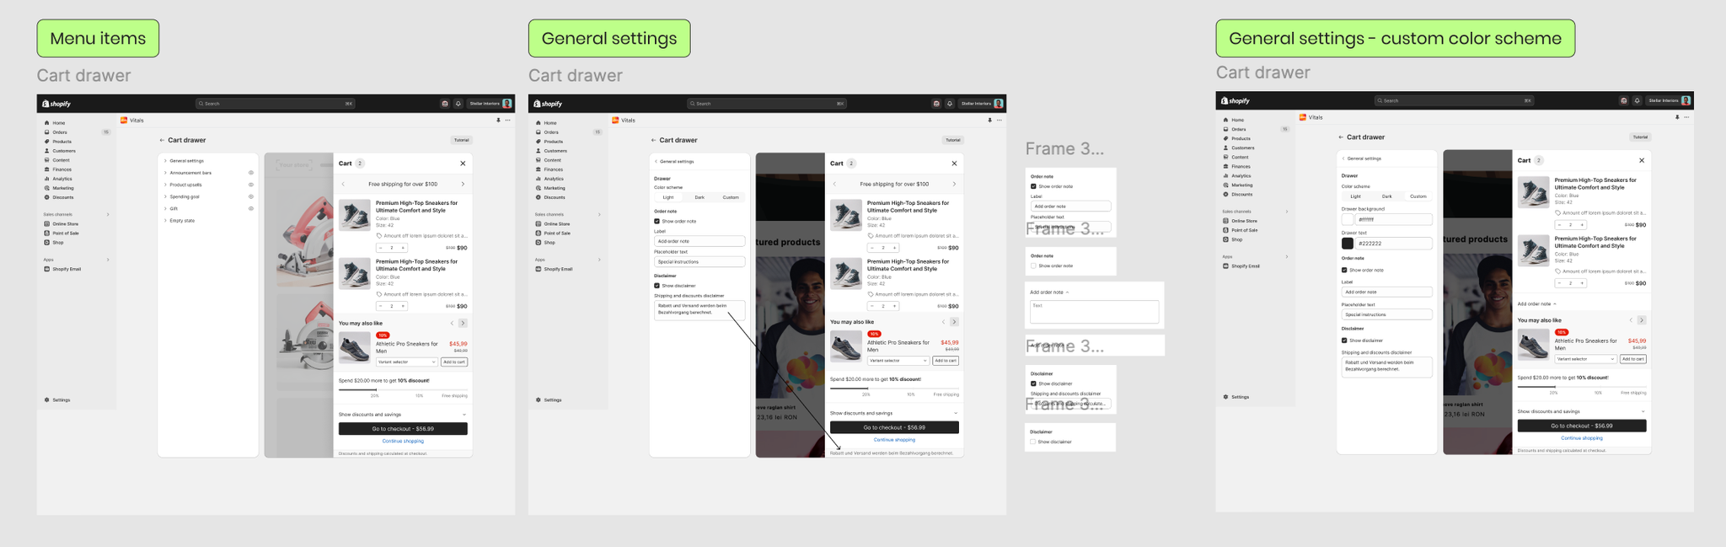Select Custom color scheme in middle General settings frame
This screenshot has height=547, width=1726.
731,197
